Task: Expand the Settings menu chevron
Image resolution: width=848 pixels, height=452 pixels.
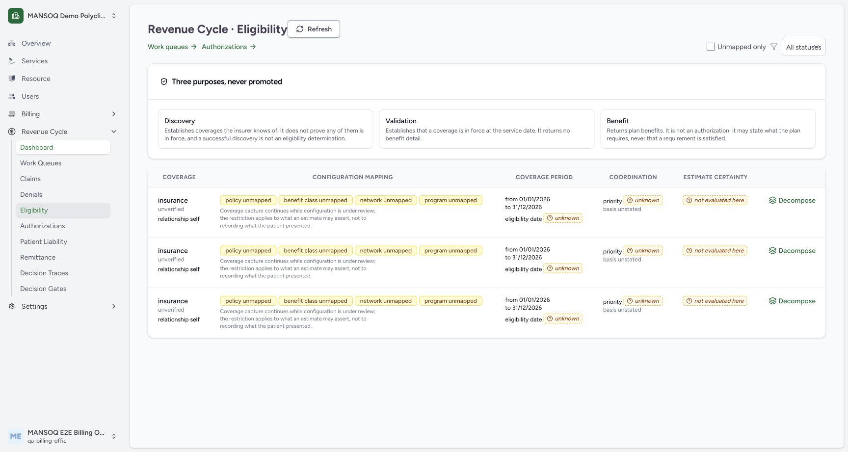Action: (x=114, y=306)
